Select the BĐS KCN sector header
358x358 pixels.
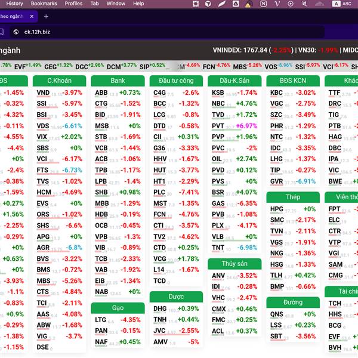pos(293,81)
